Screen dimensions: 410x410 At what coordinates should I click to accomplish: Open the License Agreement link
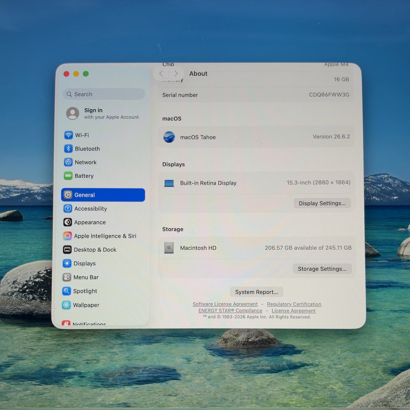294,311
